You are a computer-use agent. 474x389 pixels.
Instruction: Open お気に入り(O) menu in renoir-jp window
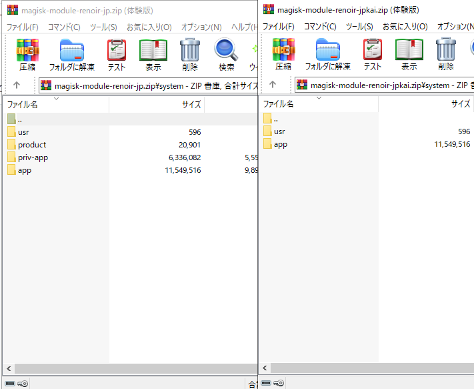pos(149,27)
